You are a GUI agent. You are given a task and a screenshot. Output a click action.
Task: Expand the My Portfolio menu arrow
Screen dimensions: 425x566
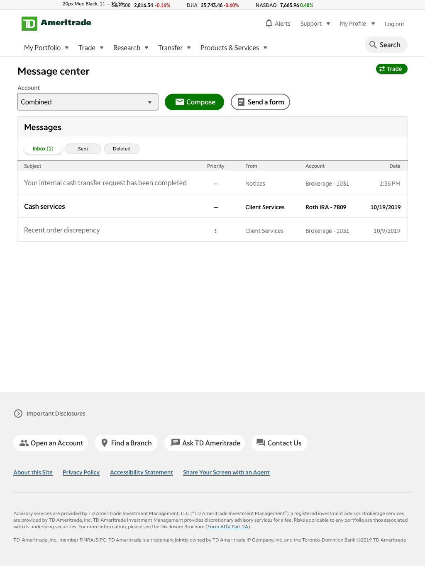pyautogui.click(x=67, y=48)
